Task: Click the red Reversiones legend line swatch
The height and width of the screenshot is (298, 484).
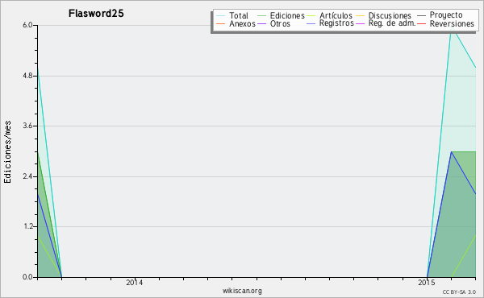Action: point(422,23)
